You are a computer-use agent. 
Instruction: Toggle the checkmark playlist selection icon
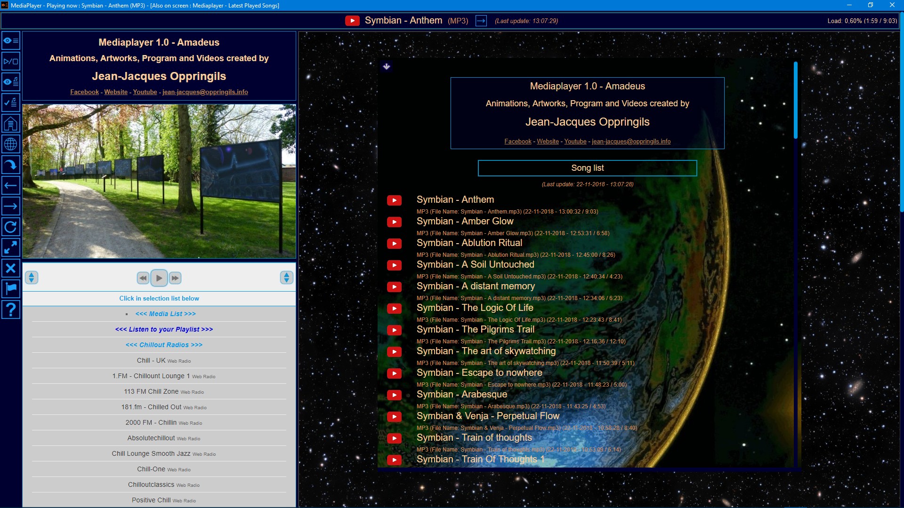pyautogui.click(x=11, y=102)
